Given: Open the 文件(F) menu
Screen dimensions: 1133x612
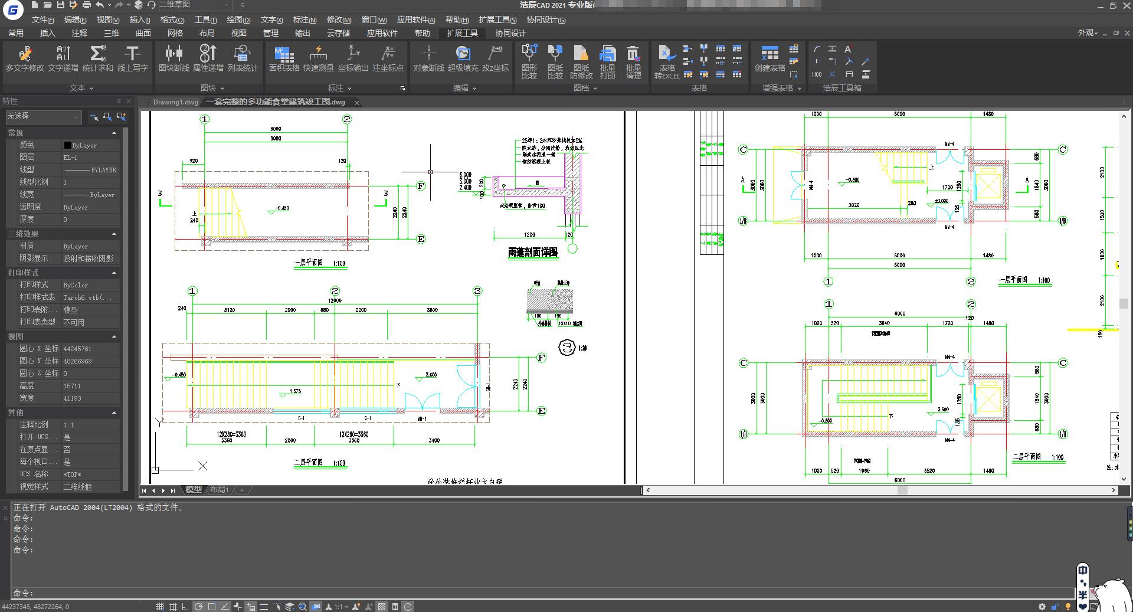Looking at the screenshot, I should (x=42, y=19).
